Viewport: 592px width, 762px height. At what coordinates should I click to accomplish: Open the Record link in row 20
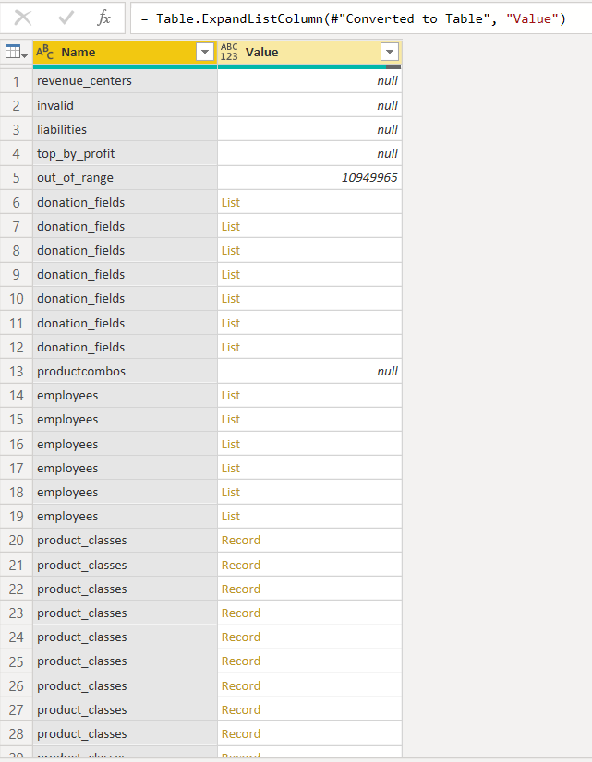coord(241,541)
